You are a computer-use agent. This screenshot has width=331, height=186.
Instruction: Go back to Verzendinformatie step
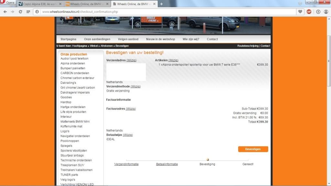[x=126, y=164]
